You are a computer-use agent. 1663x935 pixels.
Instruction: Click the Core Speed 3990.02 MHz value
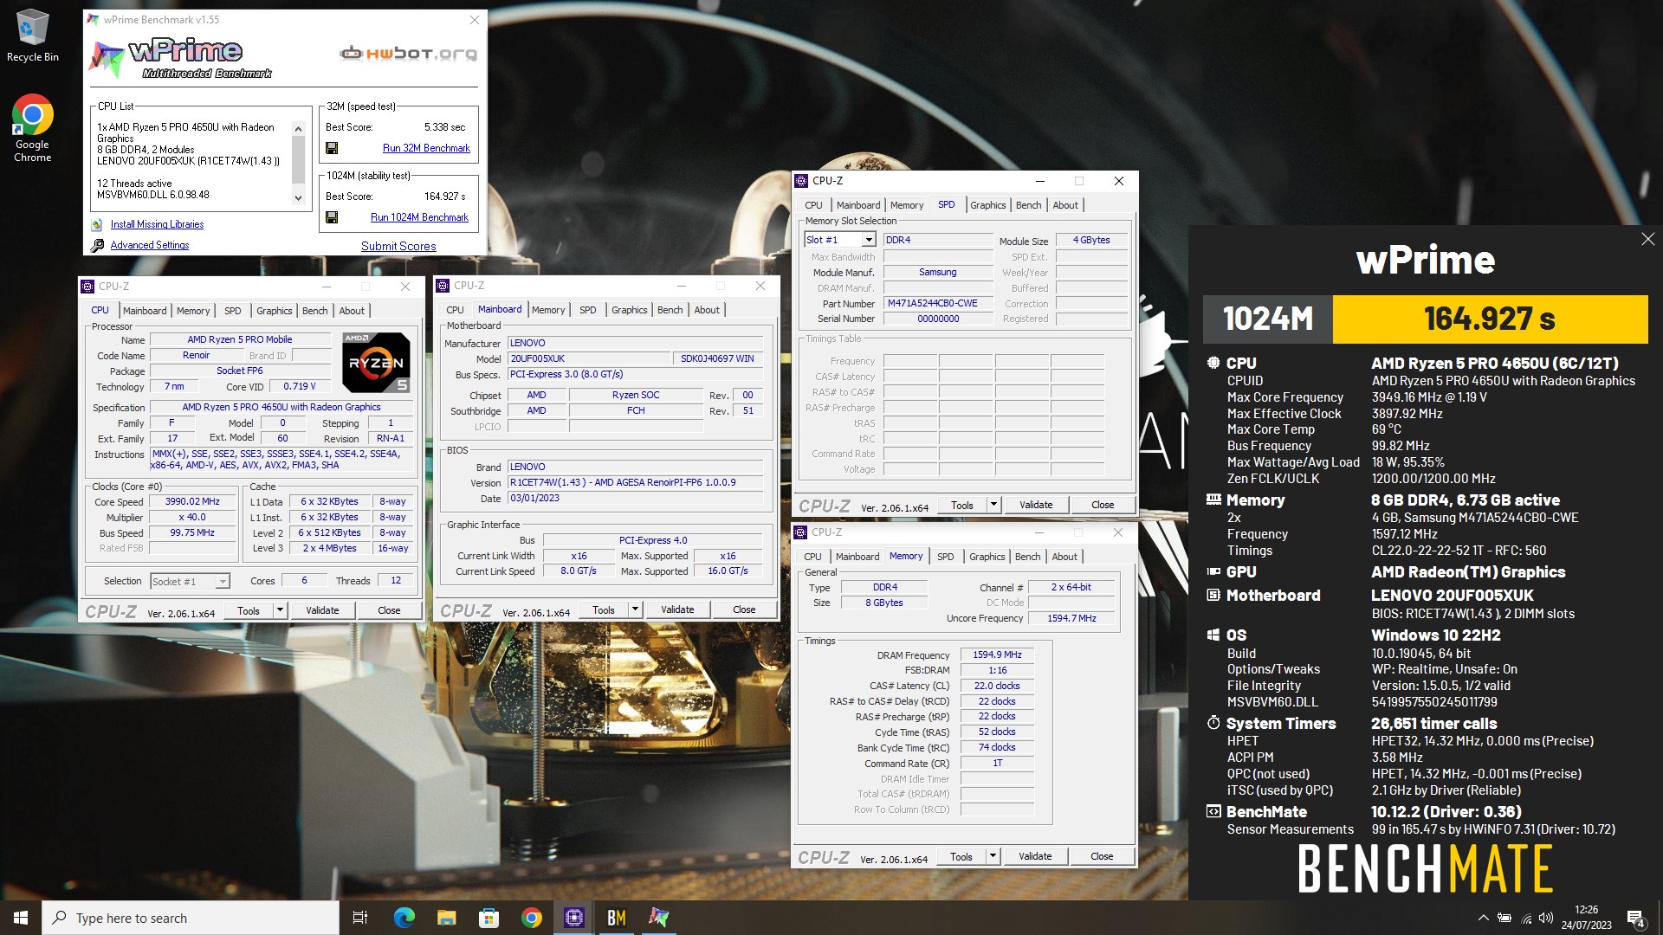tap(192, 502)
